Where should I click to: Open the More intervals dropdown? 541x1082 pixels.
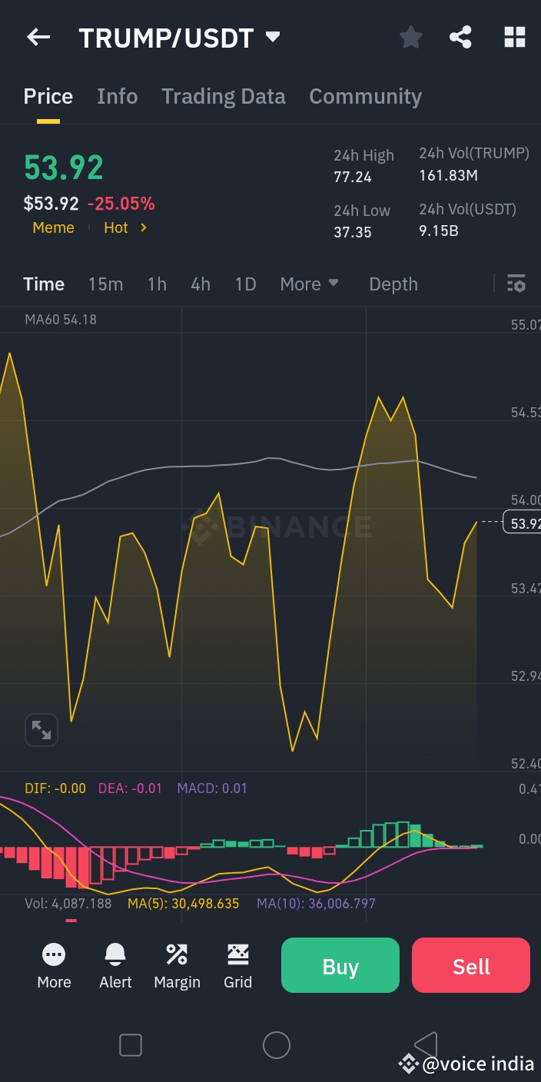pos(309,284)
